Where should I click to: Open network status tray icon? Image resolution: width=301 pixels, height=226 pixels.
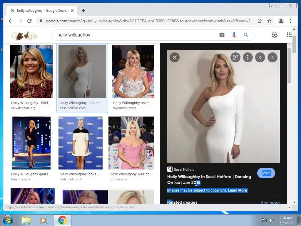264,220
